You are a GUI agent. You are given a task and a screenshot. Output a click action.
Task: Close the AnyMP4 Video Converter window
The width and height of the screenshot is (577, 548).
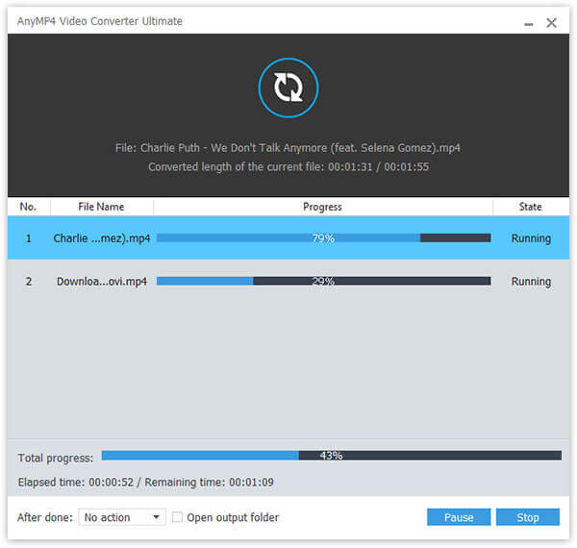pos(551,23)
